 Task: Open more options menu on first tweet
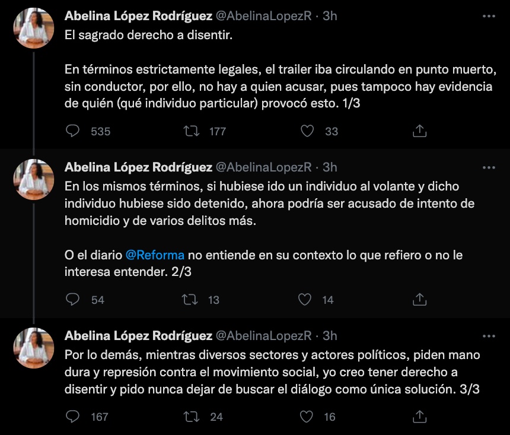click(489, 17)
